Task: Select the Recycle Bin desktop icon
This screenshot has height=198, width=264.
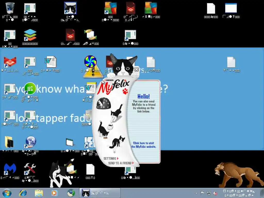Action: coord(10,8)
